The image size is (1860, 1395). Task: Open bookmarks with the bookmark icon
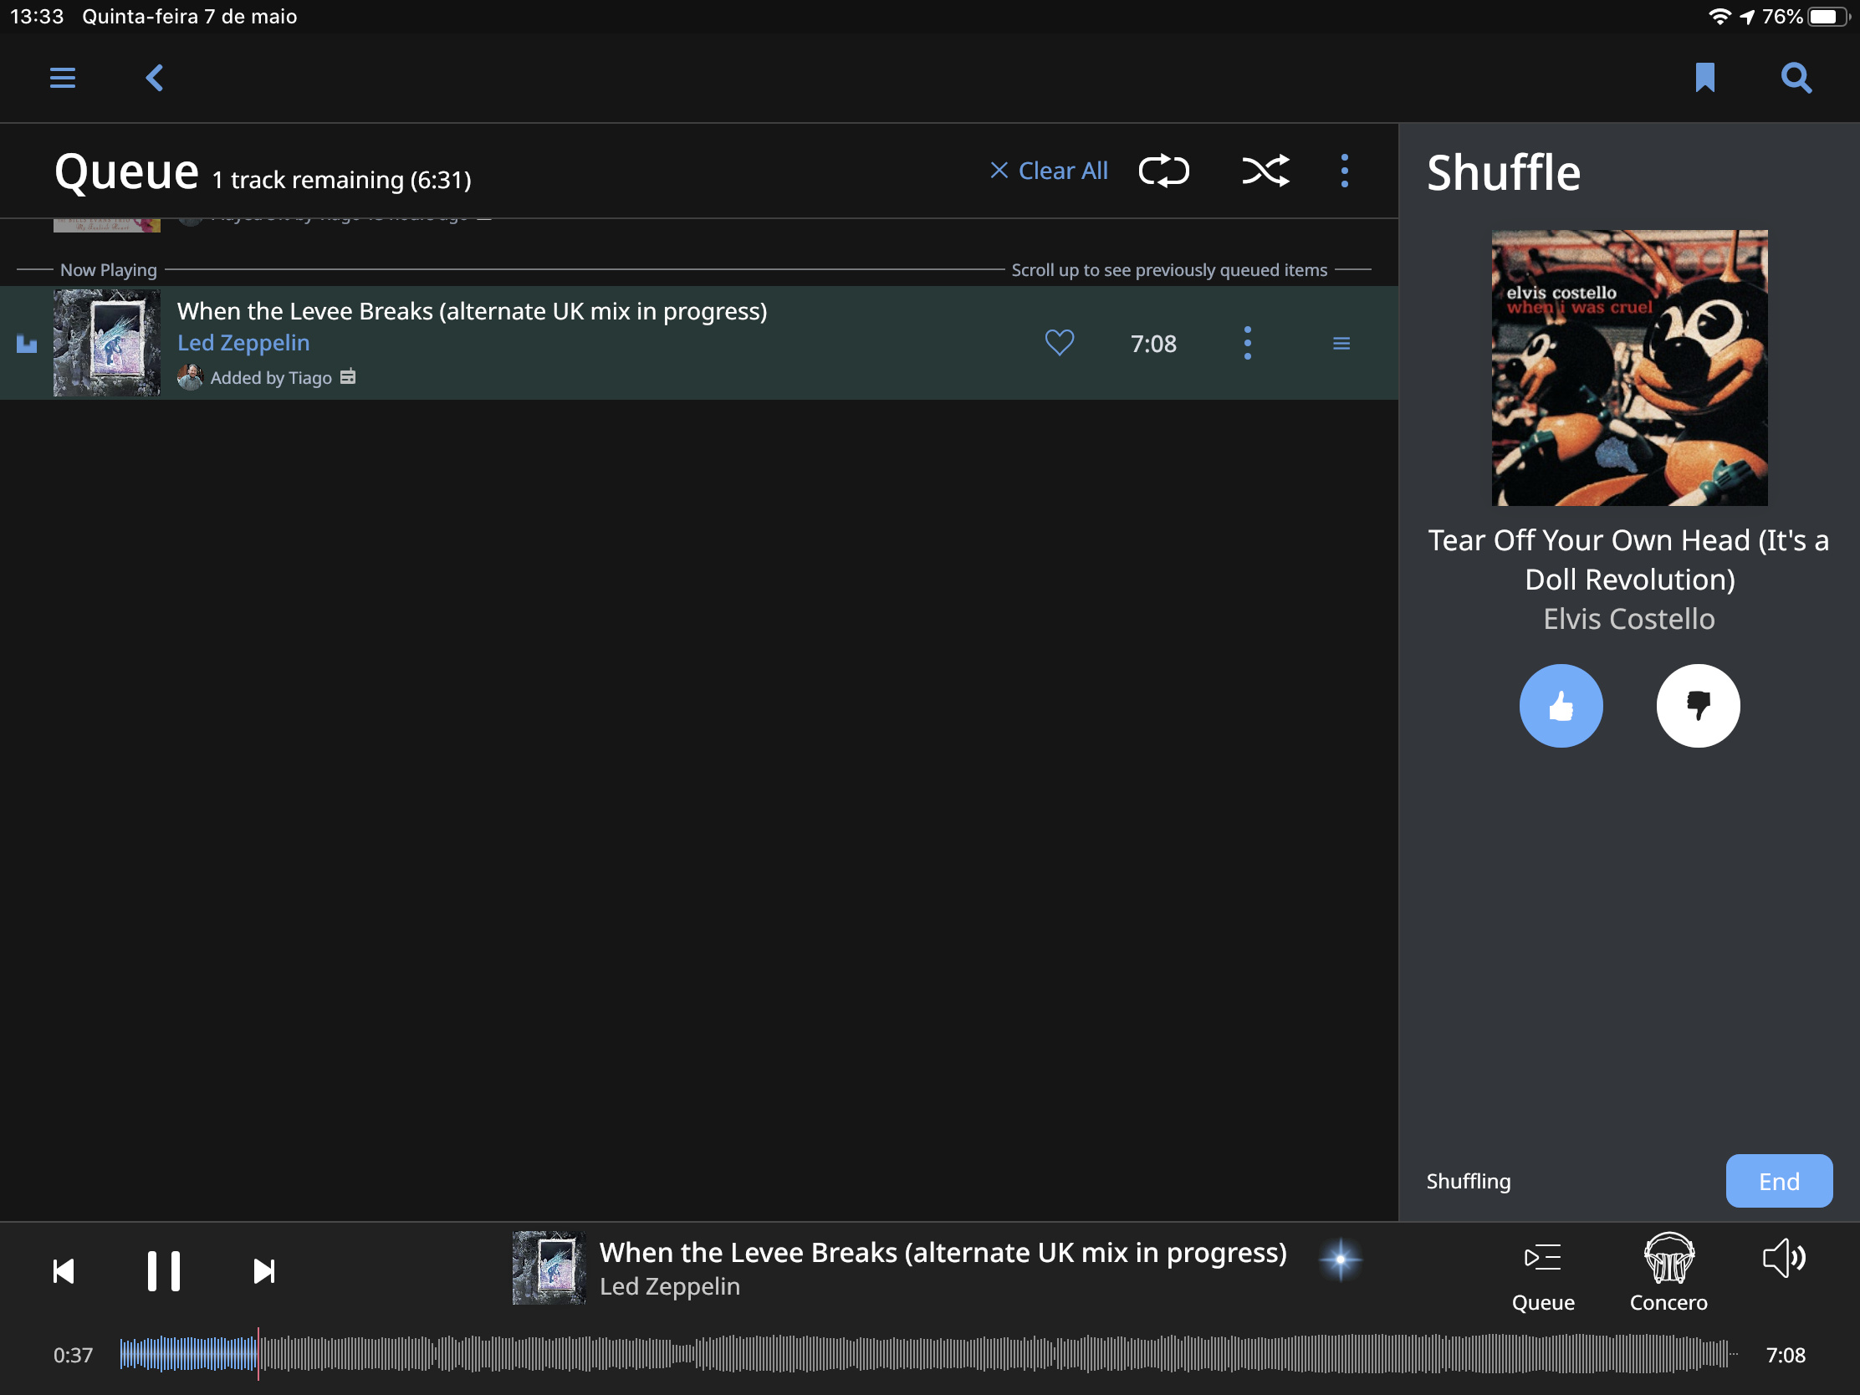1704,79
